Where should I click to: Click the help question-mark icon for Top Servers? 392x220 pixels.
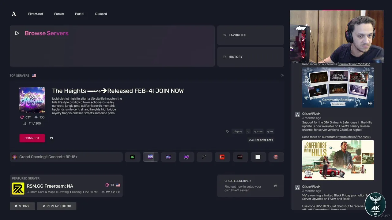[282, 75]
